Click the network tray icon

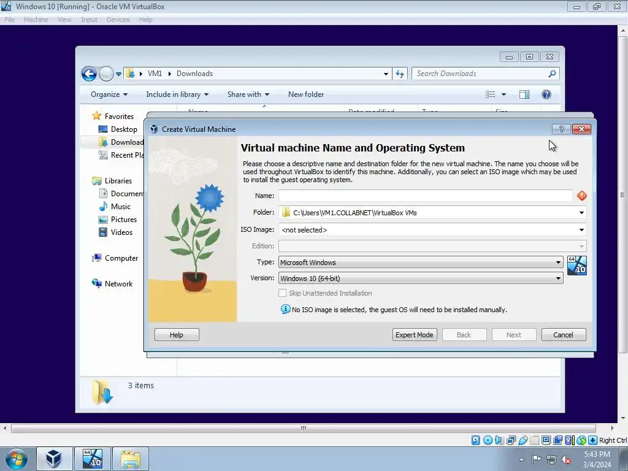[551, 459]
